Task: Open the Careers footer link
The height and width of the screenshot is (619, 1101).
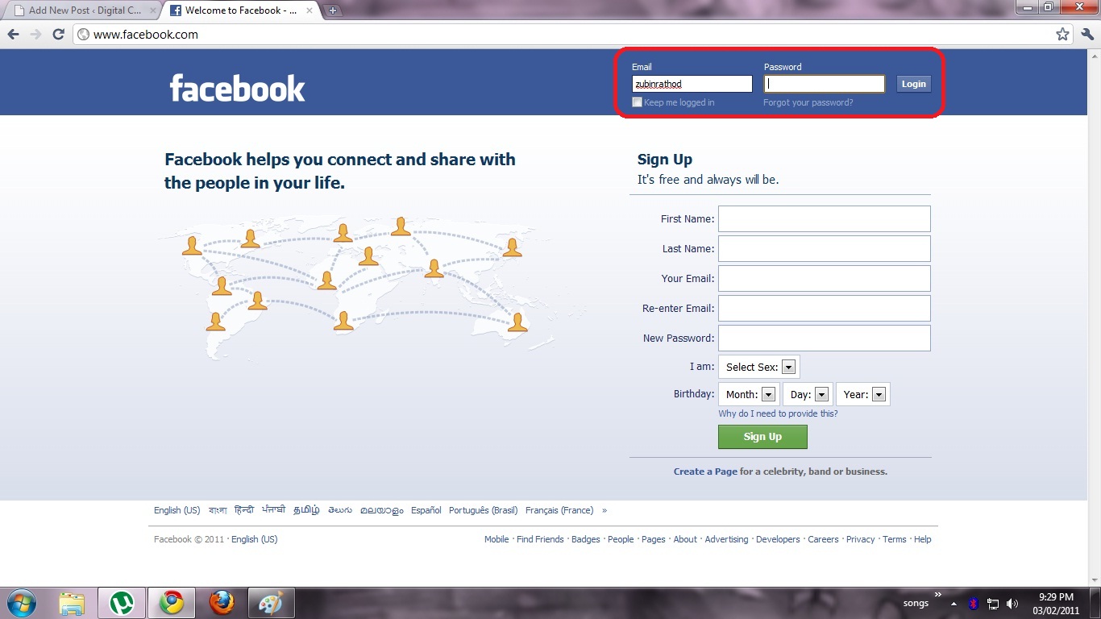Action: click(x=823, y=539)
